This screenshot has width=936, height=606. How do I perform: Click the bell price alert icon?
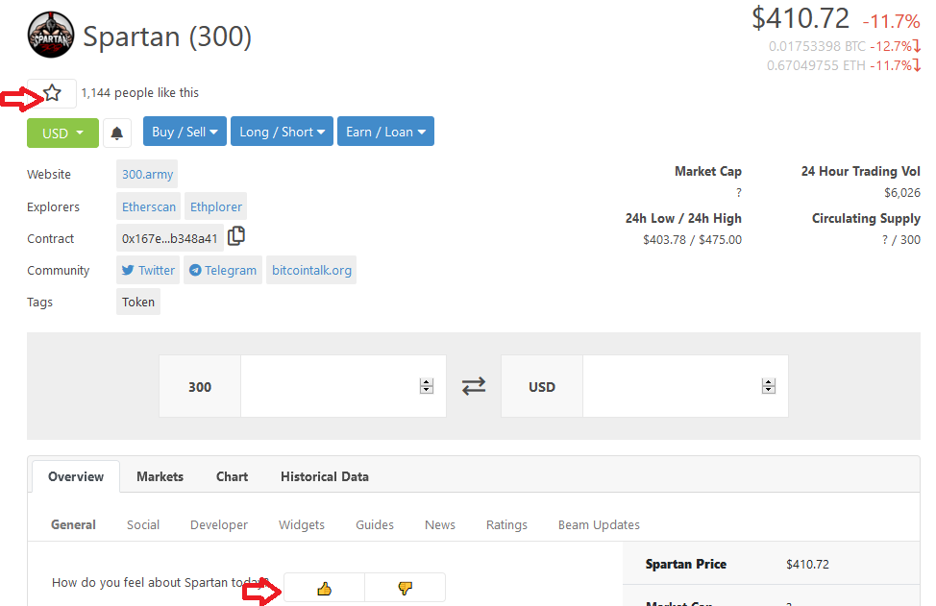pos(117,133)
